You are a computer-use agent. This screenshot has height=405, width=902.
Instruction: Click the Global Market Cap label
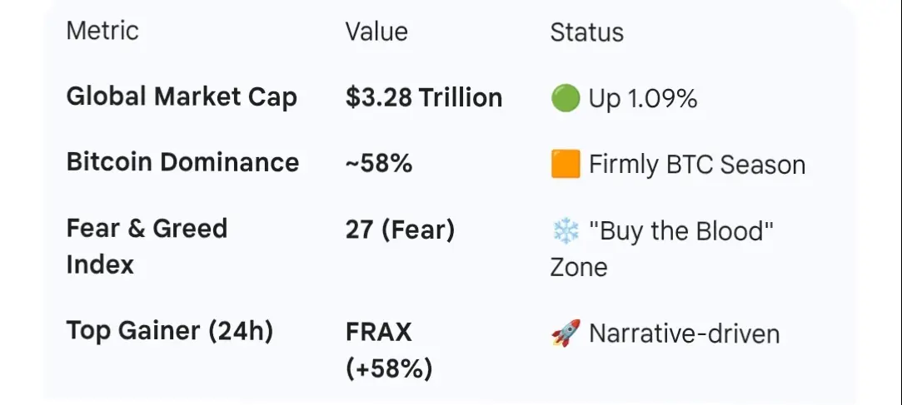[x=182, y=97]
